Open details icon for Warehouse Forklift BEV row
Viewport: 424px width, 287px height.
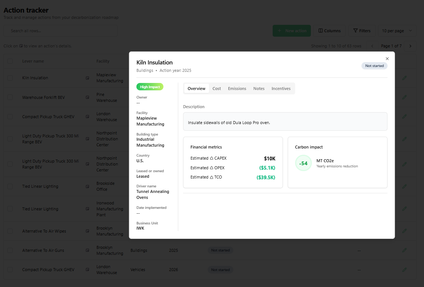(87, 97)
